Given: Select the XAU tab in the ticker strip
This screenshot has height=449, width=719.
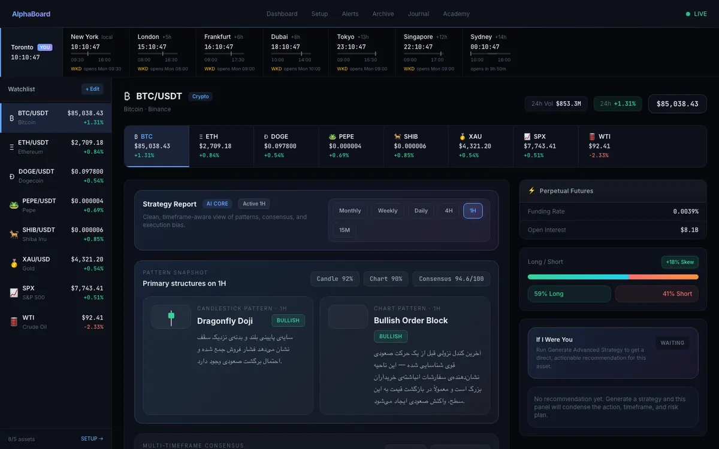Looking at the screenshot, I should pyautogui.click(x=481, y=146).
